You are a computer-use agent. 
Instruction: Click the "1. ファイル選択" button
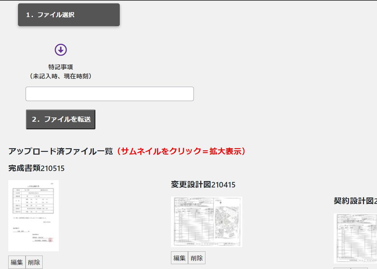69,15
